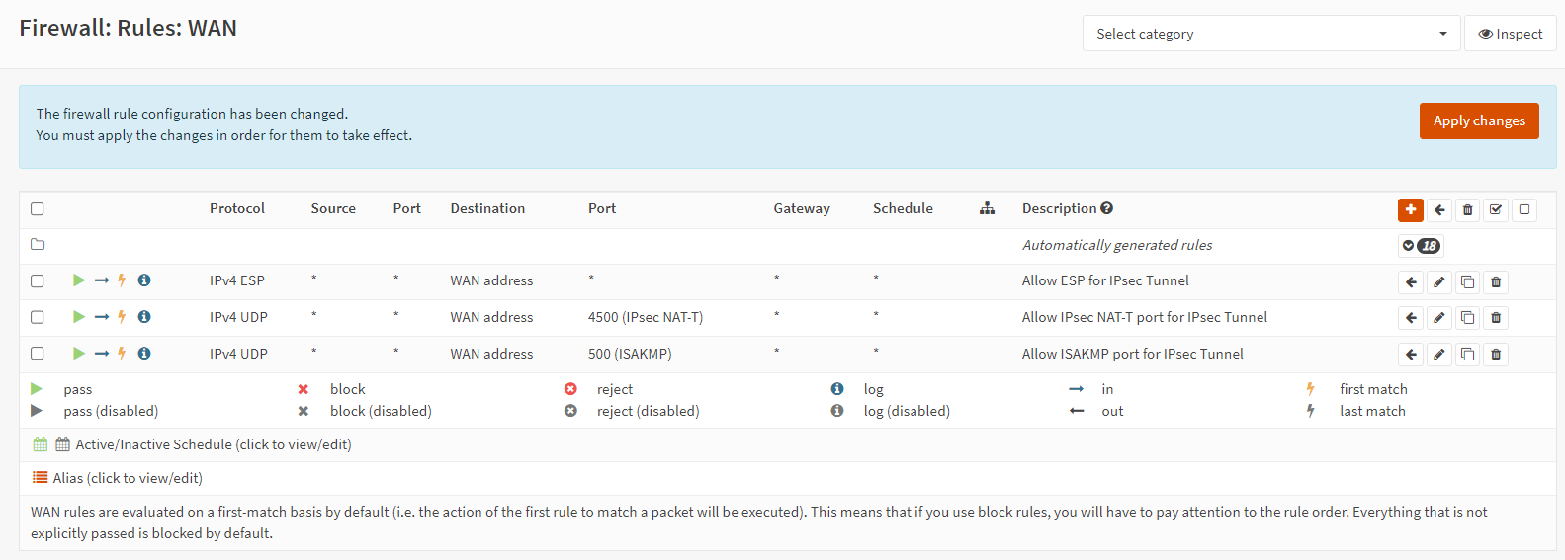Open the Select category dropdown

[x=1270, y=34]
